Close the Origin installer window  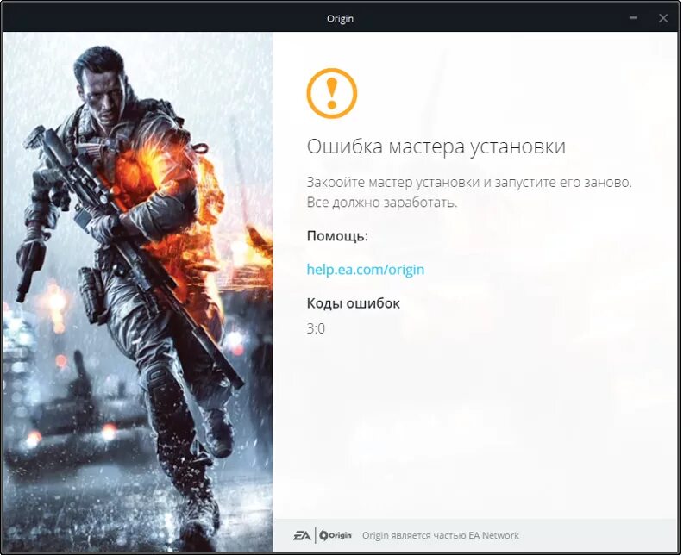(662, 18)
